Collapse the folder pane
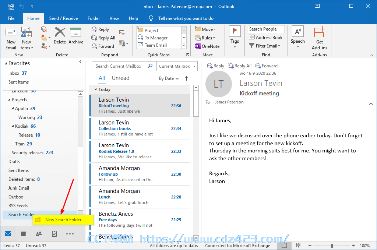The width and height of the screenshot is (377, 250). pos(80,62)
